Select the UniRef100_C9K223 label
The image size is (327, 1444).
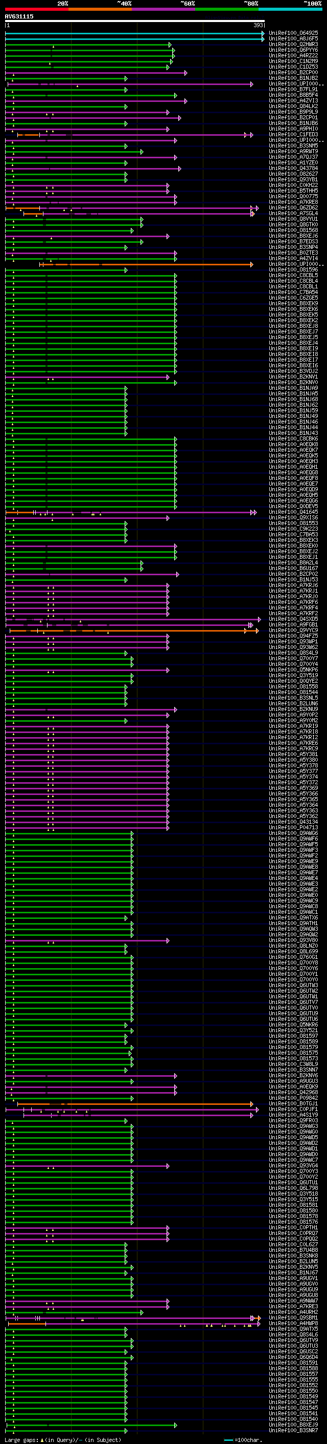coord(293,529)
